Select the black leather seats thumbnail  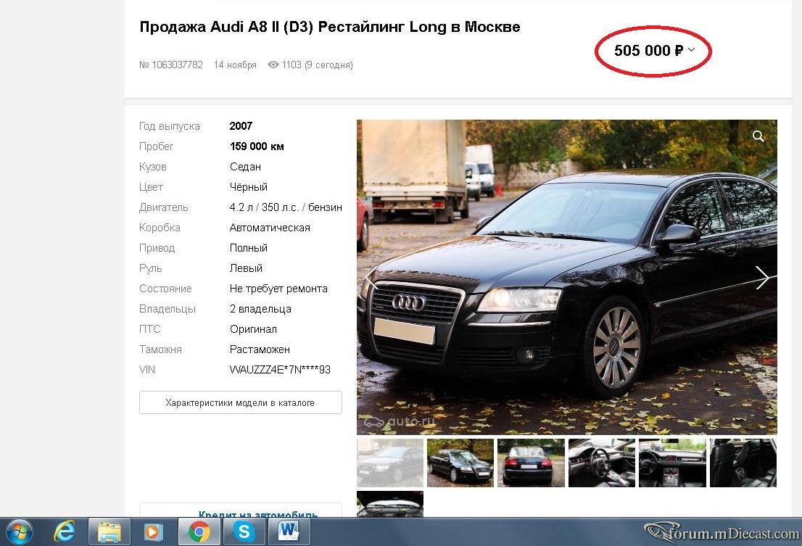pos(743,463)
